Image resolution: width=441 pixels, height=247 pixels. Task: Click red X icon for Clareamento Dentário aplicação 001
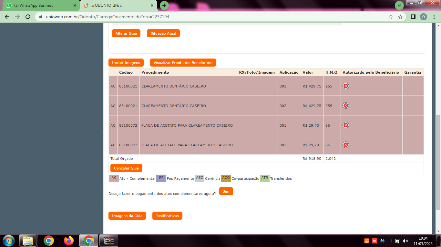click(x=345, y=86)
